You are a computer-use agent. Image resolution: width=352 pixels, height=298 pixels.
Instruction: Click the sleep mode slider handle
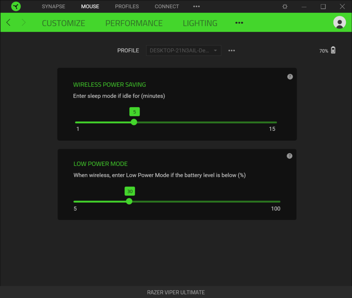(134, 122)
